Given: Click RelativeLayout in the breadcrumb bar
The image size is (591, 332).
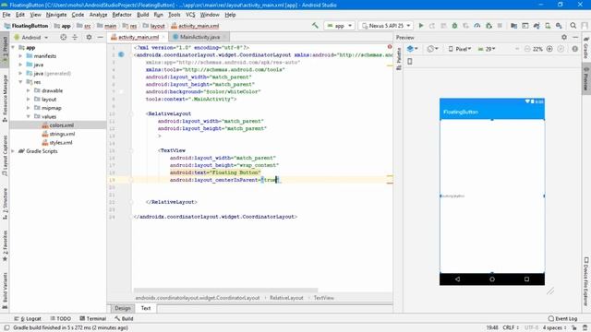Looking at the screenshot, I should tap(286, 298).
